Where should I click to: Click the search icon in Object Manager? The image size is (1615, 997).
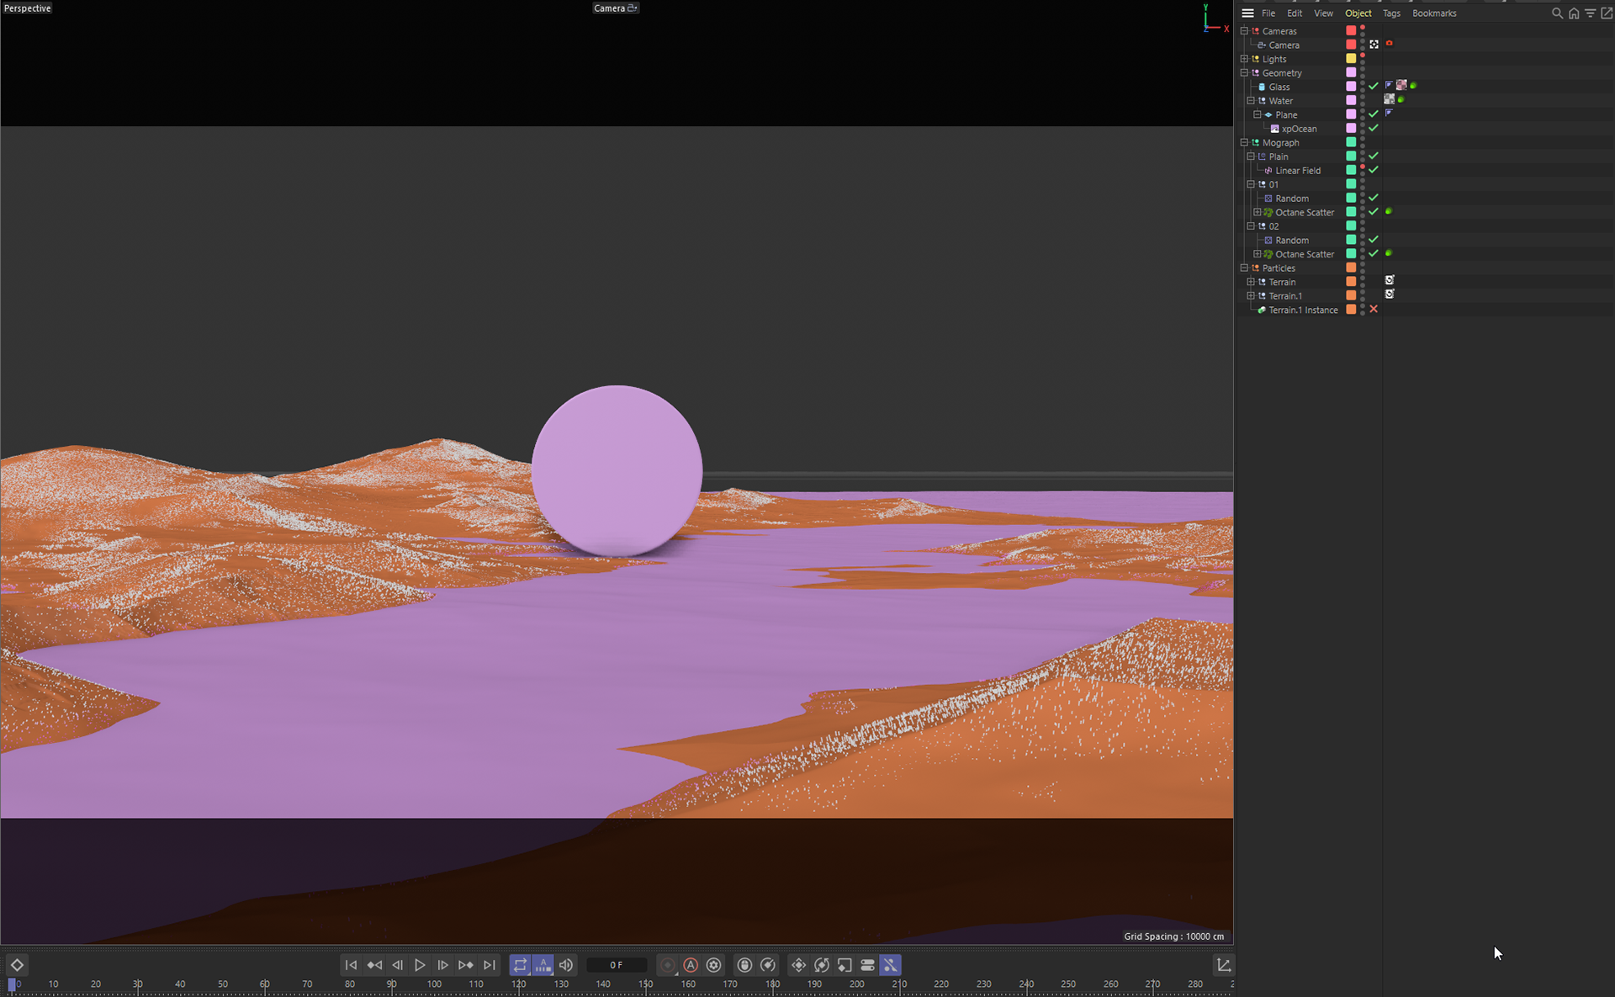pyautogui.click(x=1557, y=13)
